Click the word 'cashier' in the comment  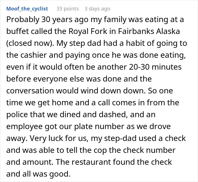click(34, 55)
